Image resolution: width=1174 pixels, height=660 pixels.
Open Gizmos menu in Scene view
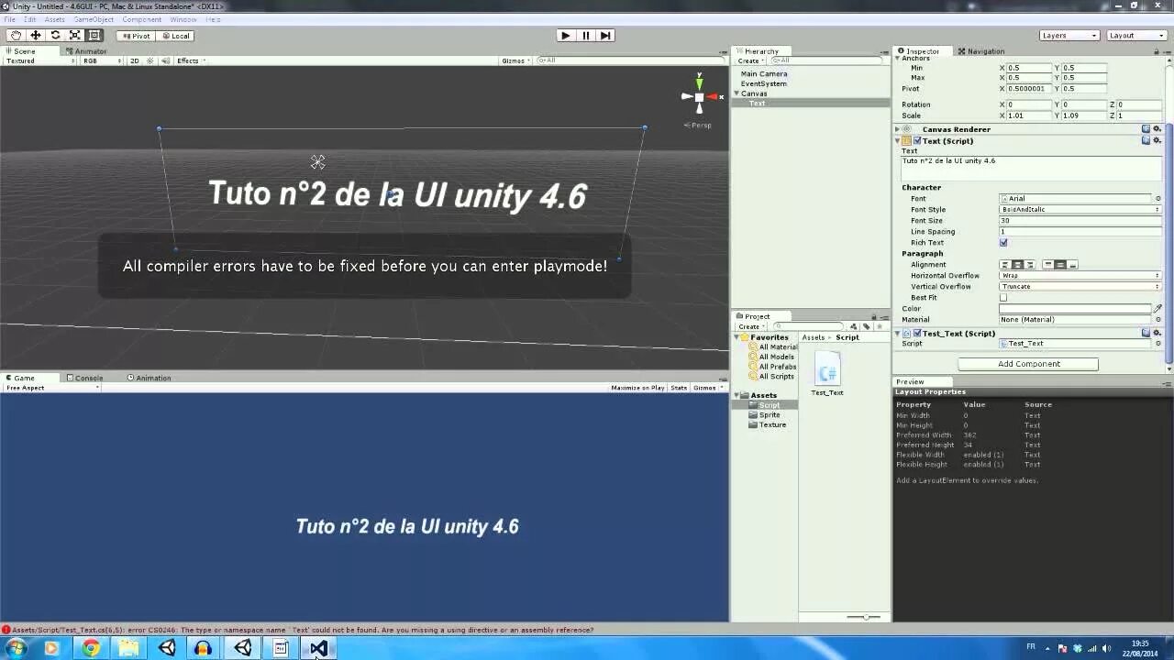[x=515, y=61]
